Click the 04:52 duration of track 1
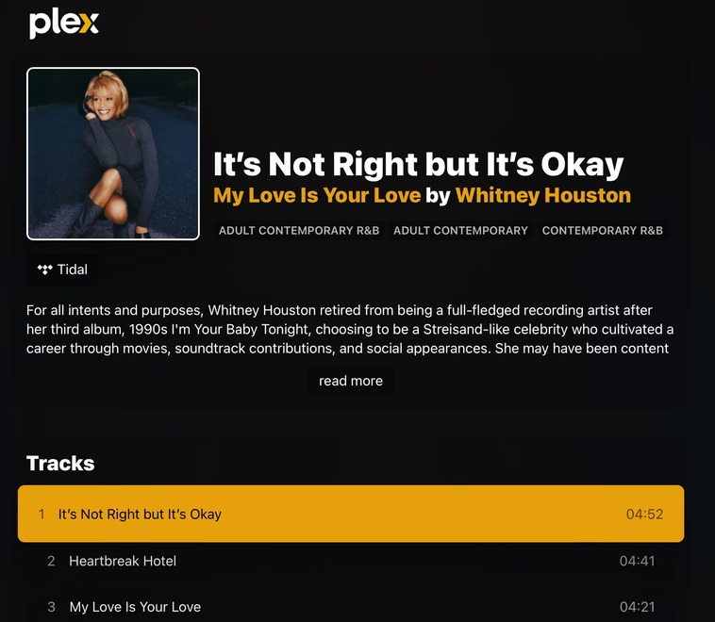The height and width of the screenshot is (622, 715). point(645,514)
